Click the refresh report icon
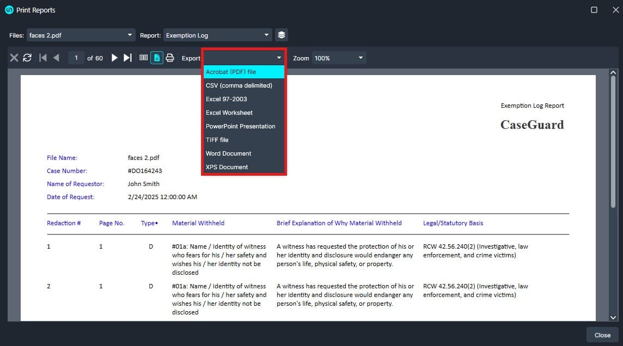Viewport: 623px width, 346px height. coord(27,58)
